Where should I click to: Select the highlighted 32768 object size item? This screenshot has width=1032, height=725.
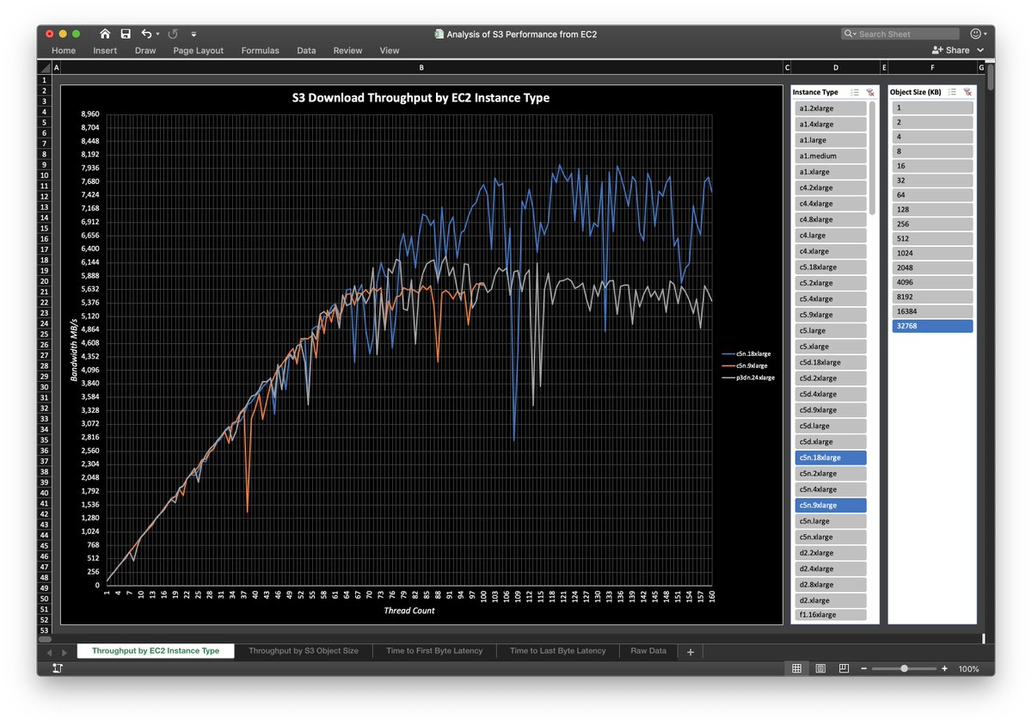pyautogui.click(x=932, y=326)
